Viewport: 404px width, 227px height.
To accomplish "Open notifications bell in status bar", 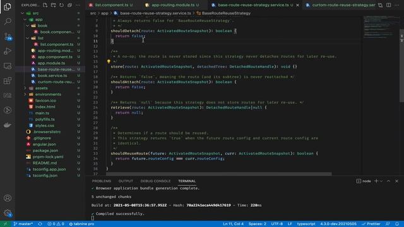I will (x=397, y=224).
